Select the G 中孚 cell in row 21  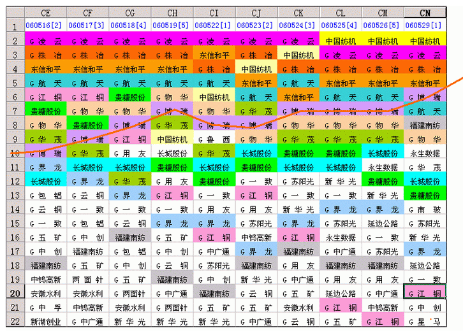(46, 307)
